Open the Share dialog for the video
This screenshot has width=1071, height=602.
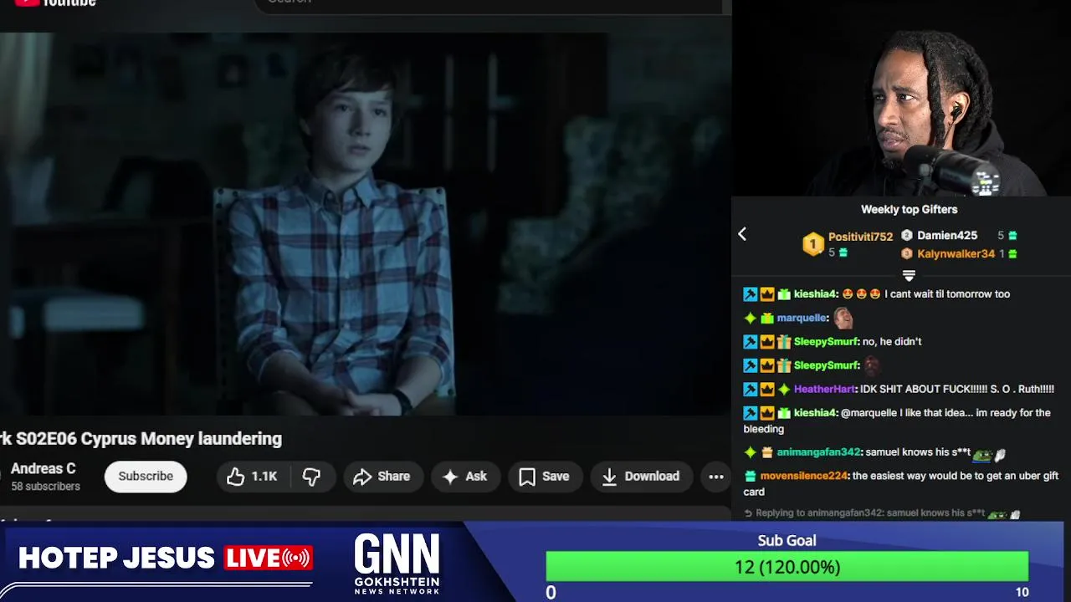pos(382,476)
